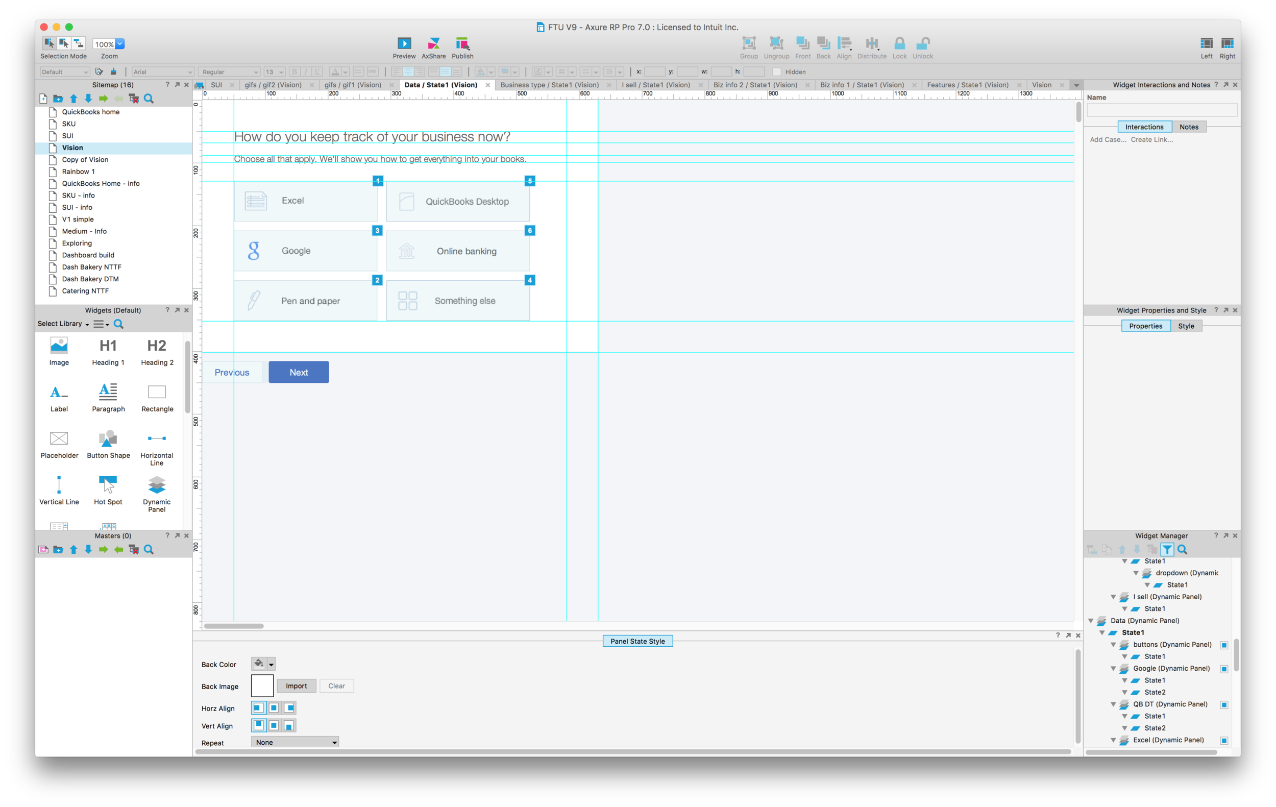Select the Hot Spot widget

pos(108,490)
